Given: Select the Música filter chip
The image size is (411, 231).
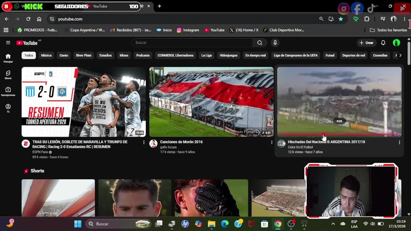Looking at the screenshot, I should (x=46, y=55).
